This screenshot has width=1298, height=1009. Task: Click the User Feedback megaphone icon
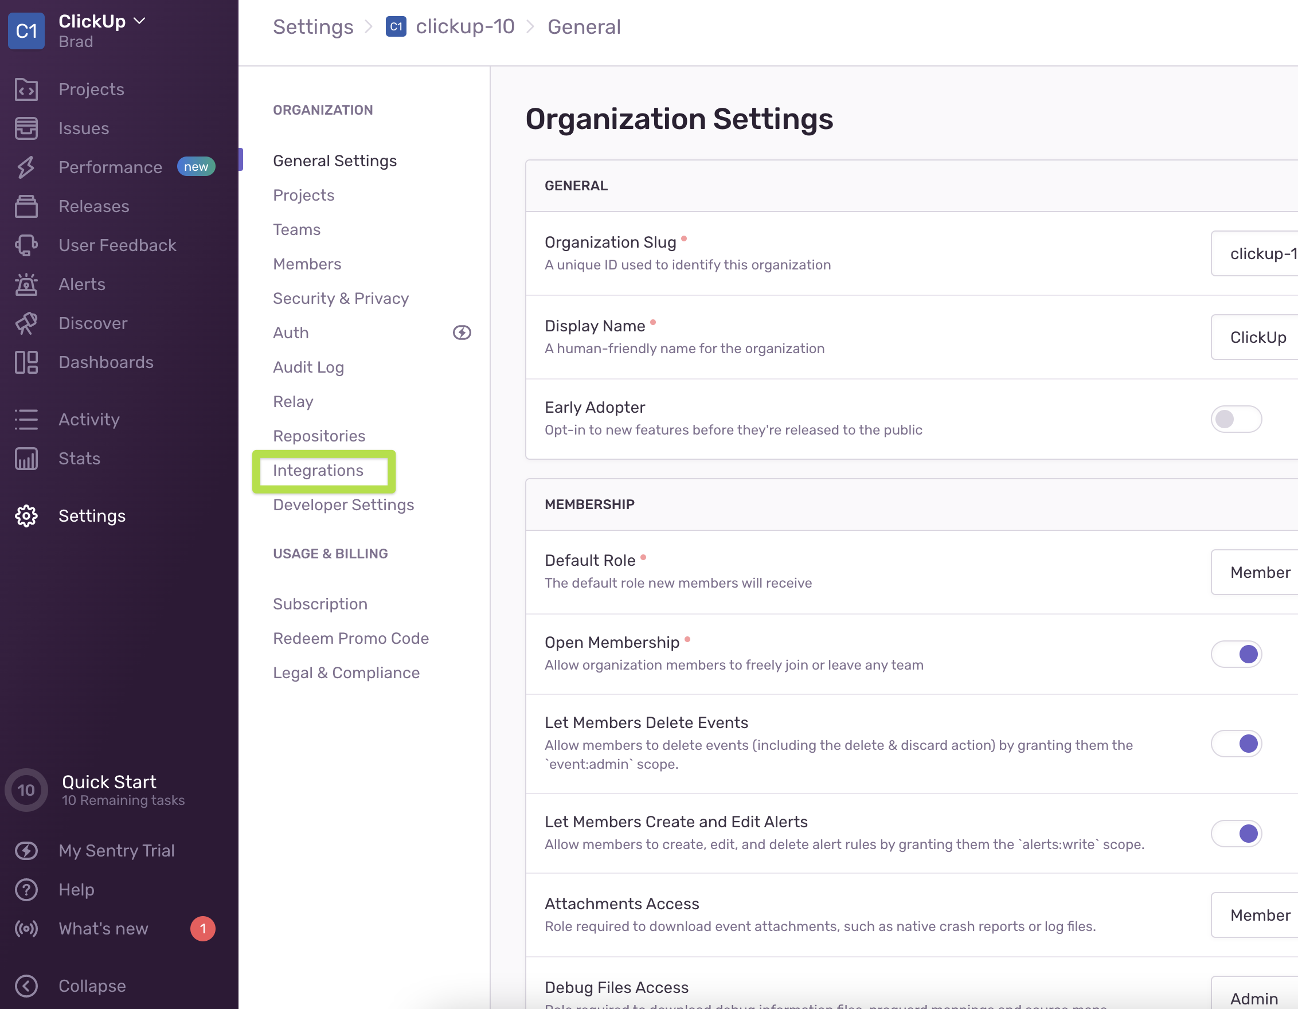(26, 245)
